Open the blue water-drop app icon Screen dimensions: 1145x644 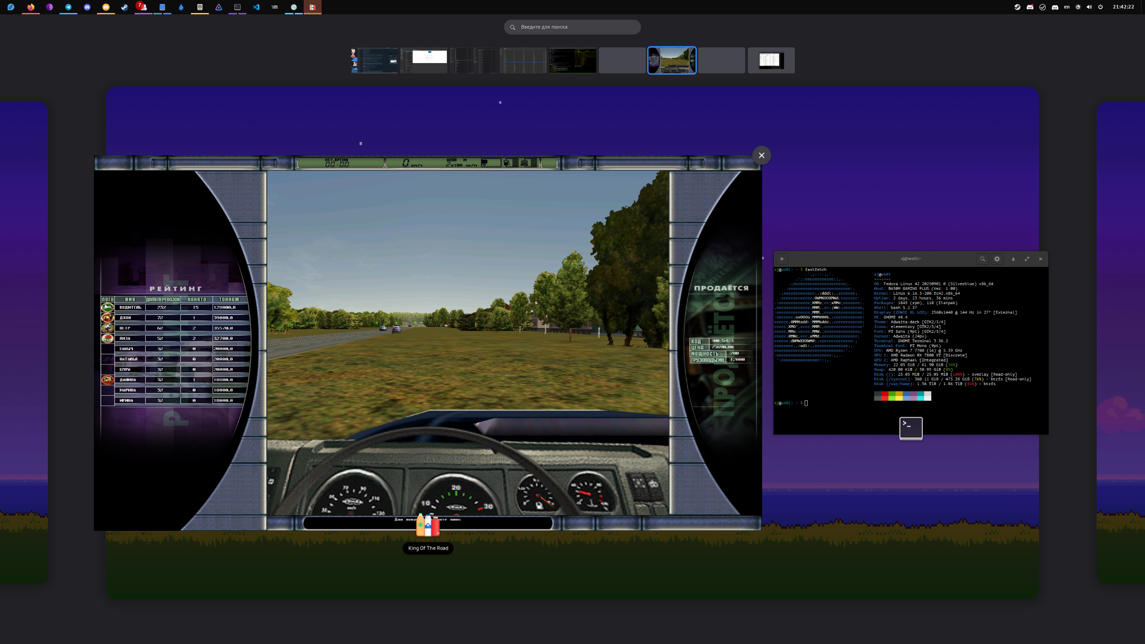pyautogui.click(x=181, y=7)
